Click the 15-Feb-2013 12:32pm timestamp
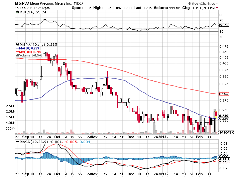This screenshot has width=234, height=177. pyautogui.click(x=32, y=8)
